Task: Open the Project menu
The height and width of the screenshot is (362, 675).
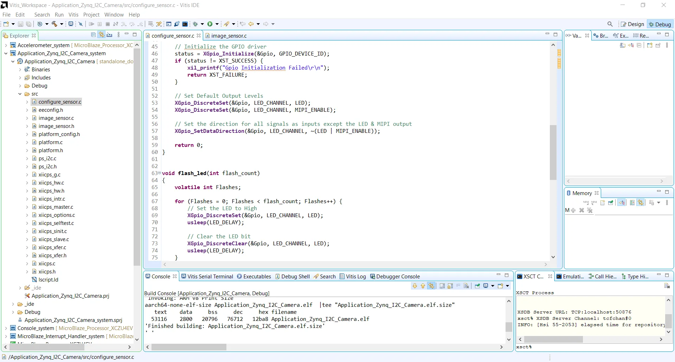Action: tap(91, 15)
